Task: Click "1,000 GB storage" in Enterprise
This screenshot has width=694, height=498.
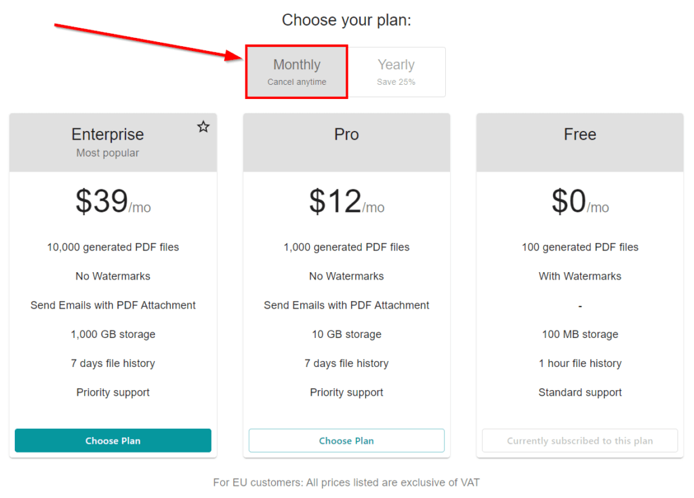Action: pyautogui.click(x=113, y=334)
